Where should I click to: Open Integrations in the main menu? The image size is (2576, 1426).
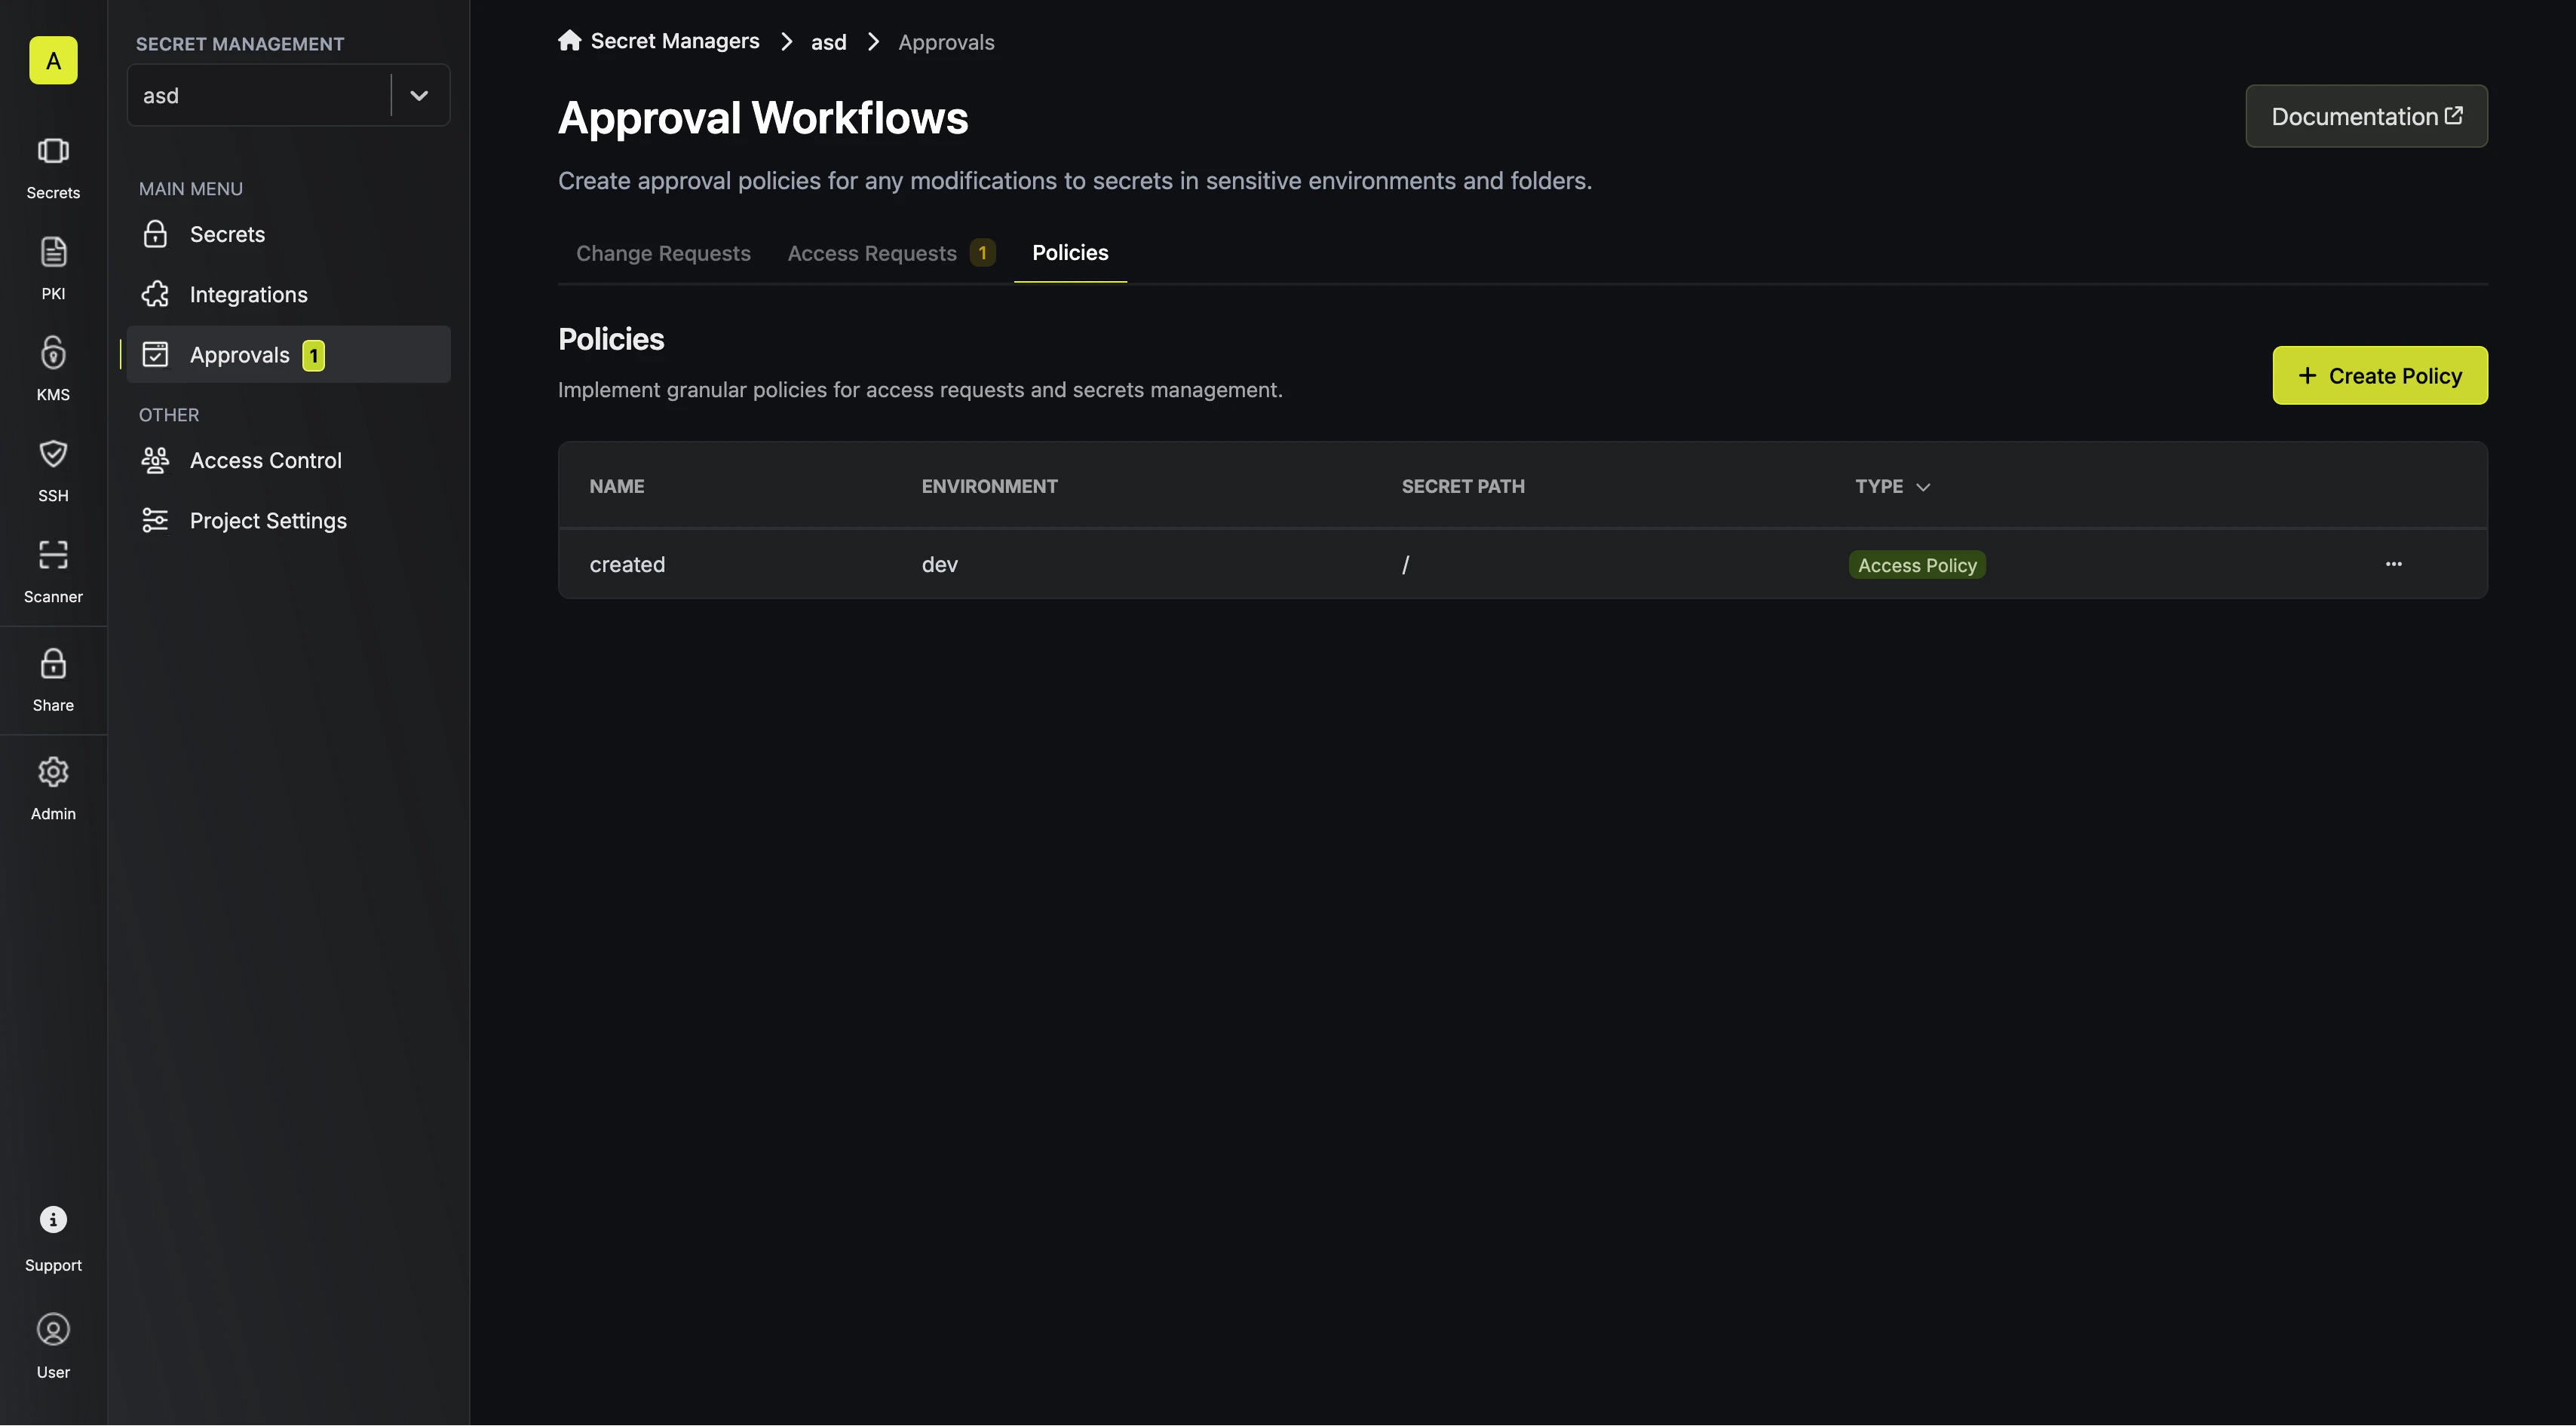click(288, 294)
